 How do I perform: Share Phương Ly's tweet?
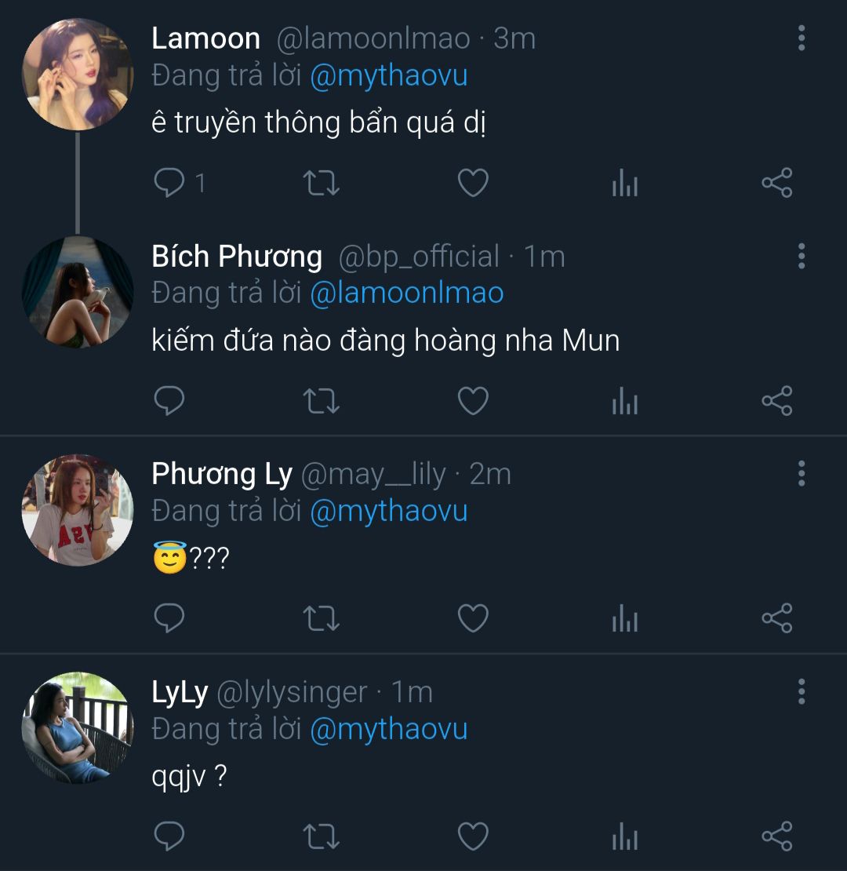(x=777, y=619)
